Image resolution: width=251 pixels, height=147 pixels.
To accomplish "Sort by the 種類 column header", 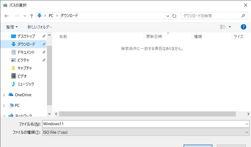I will click(x=198, y=37).
